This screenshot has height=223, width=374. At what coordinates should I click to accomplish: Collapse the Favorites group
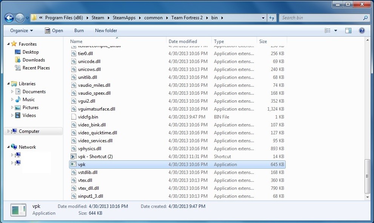tap(8, 44)
